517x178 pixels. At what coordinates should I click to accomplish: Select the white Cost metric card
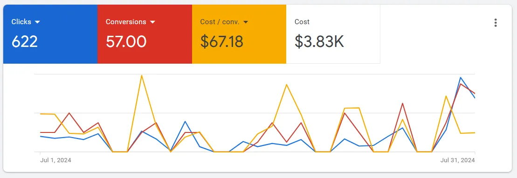pyautogui.click(x=333, y=34)
